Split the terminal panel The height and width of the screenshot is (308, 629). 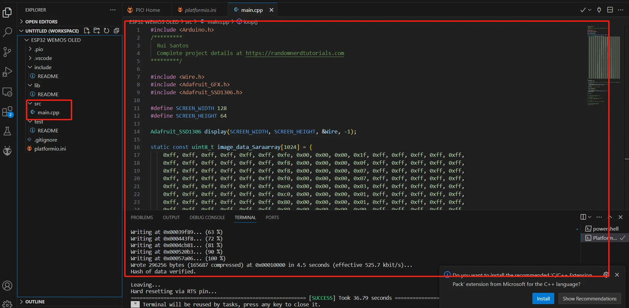(x=583, y=217)
